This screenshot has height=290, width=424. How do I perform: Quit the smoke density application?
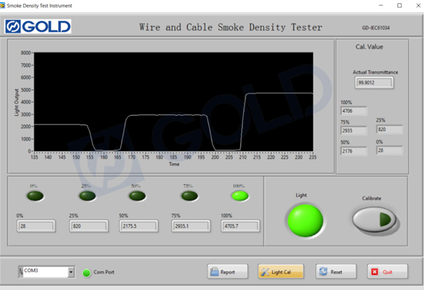click(387, 272)
